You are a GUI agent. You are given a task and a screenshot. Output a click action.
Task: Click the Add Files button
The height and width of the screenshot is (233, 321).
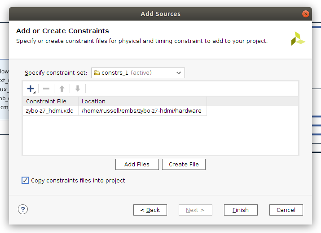tap(136, 165)
